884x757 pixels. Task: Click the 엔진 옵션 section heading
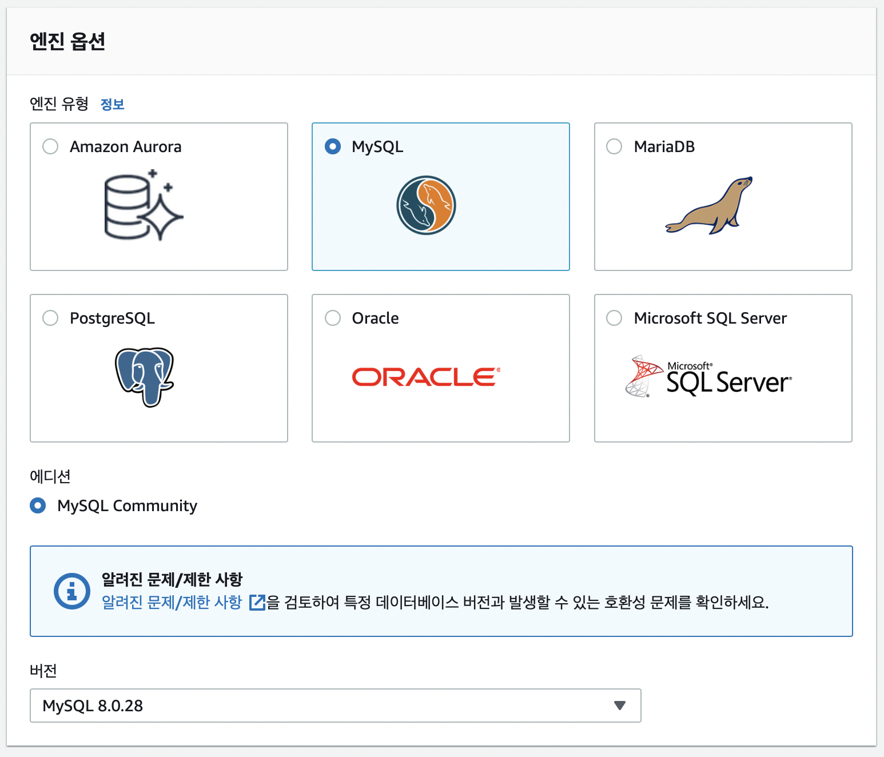pos(67,41)
